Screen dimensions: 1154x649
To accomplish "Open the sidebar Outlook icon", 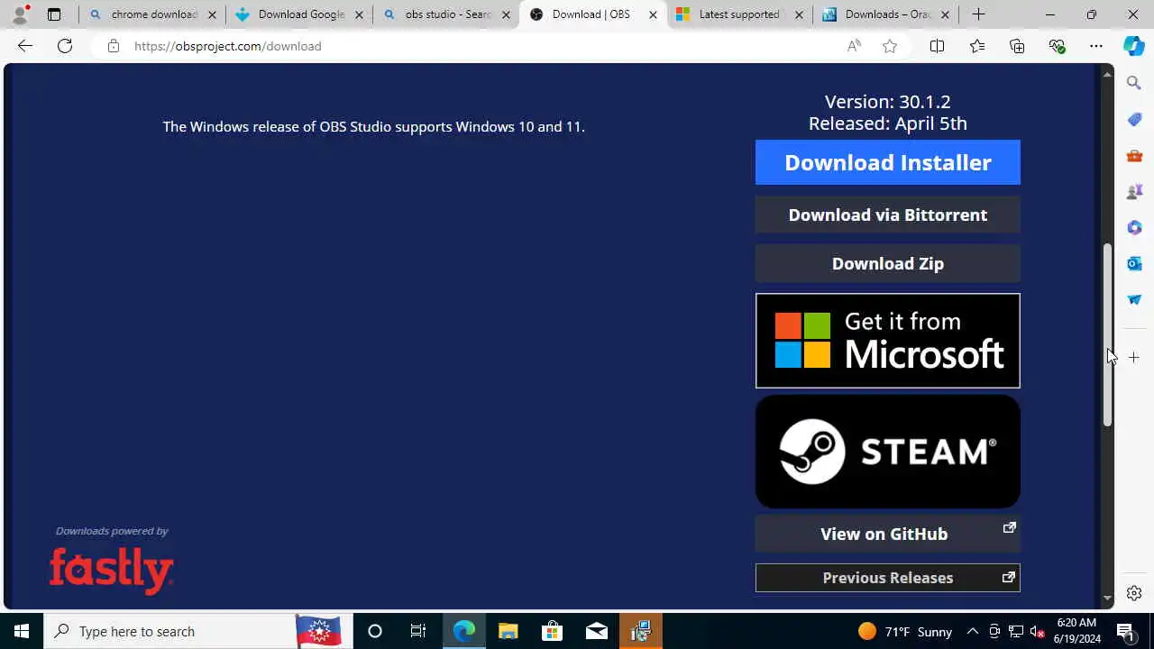I will 1134,263.
